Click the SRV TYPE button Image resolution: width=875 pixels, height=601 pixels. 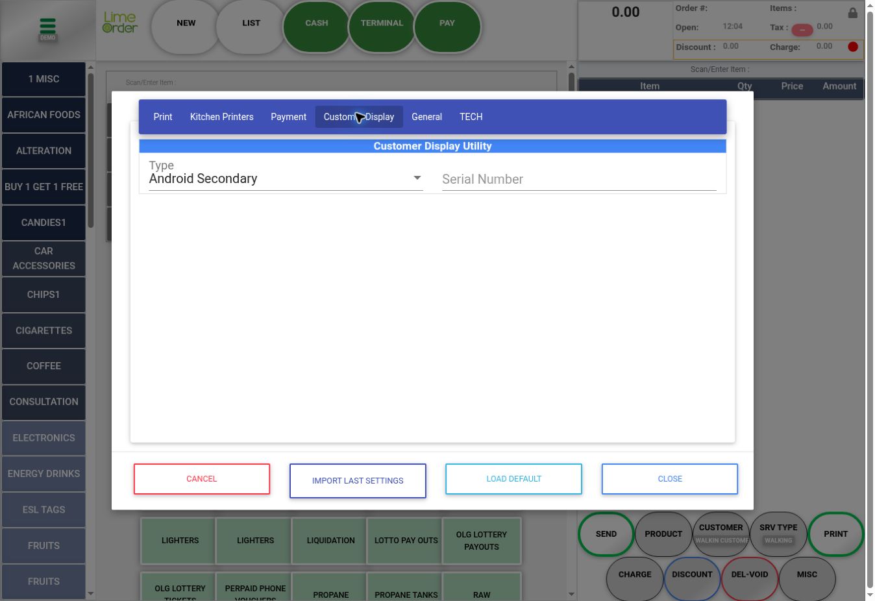tap(778, 534)
